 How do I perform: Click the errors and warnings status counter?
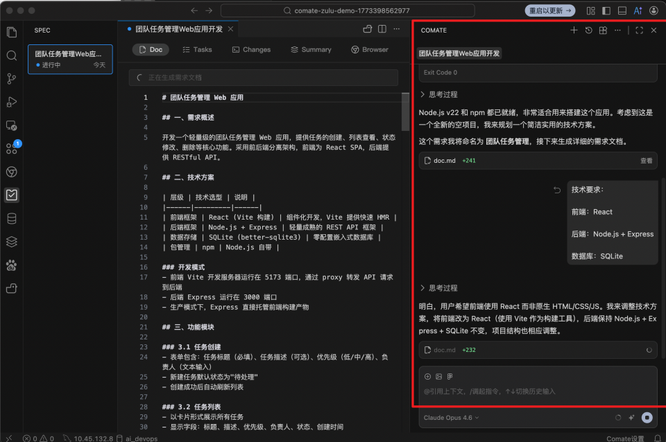coord(38,439)
